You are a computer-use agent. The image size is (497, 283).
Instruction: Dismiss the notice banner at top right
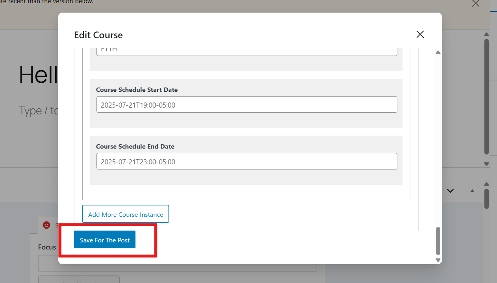point(476,3)
